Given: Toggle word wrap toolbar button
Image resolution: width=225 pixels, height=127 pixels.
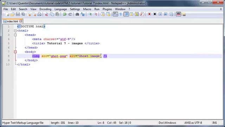Looking at the screenshot, I should coord(115,14).
